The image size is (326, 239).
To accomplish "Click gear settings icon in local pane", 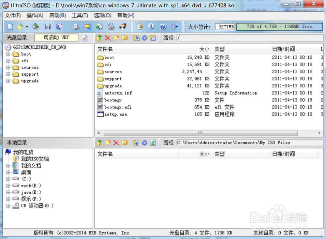I will [x=144, y=143].
